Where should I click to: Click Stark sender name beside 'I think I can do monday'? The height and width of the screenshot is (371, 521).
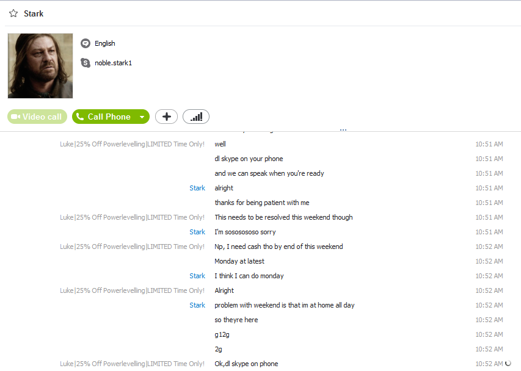[197, 276]
